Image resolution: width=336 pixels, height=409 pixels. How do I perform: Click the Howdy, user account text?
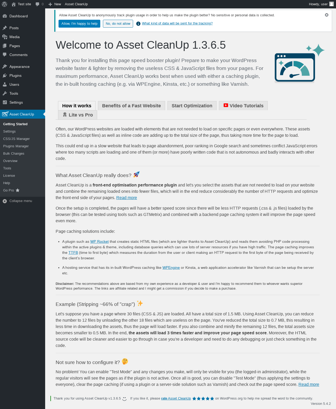tap(318, 4)
